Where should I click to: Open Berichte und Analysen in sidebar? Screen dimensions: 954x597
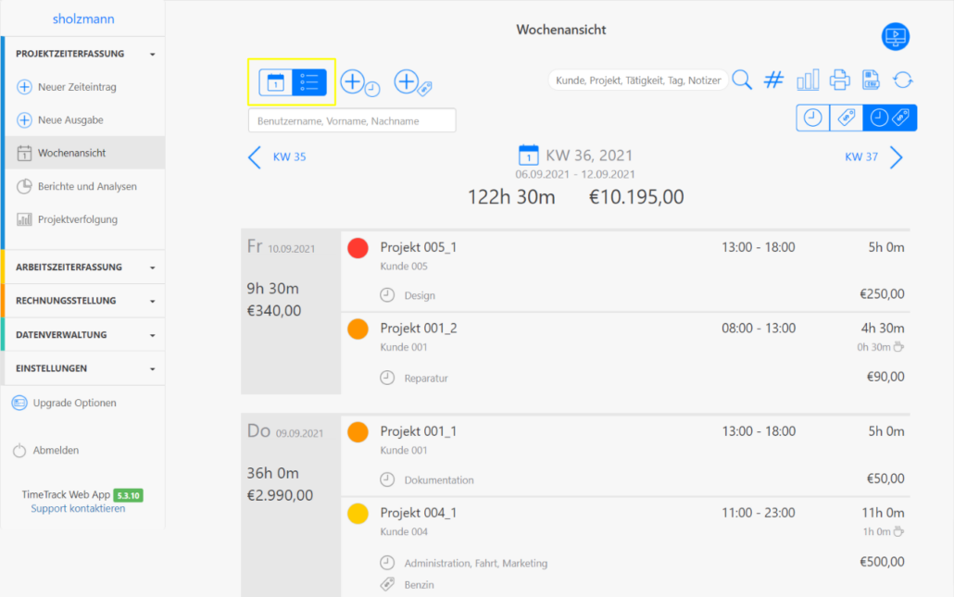[x=86, y=187]
